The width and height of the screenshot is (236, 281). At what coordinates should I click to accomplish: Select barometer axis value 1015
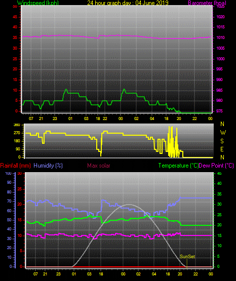pos(221,27)
